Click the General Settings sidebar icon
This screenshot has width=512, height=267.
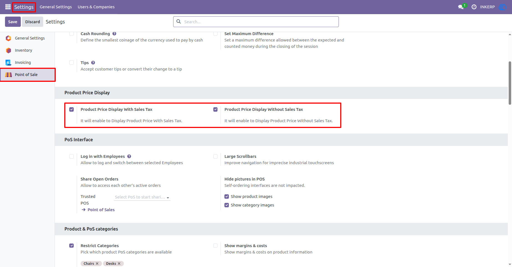9,38
